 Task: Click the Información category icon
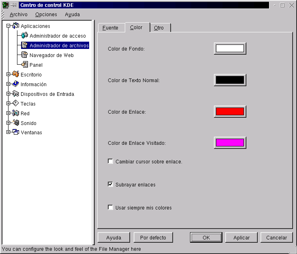pos(16,84)
